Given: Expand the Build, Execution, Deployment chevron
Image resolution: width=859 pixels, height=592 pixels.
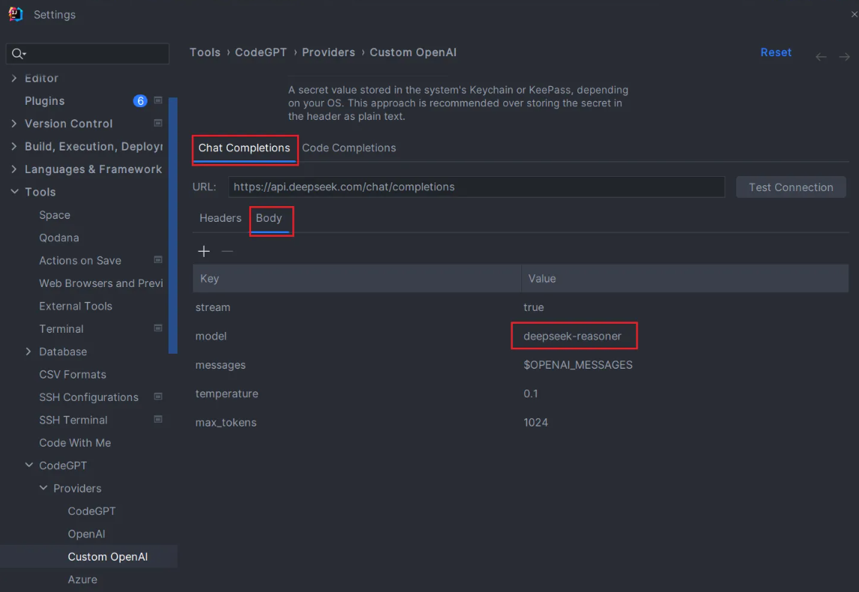Looking at the screenshot, I should pyautogui.click(x=14, y=146).
